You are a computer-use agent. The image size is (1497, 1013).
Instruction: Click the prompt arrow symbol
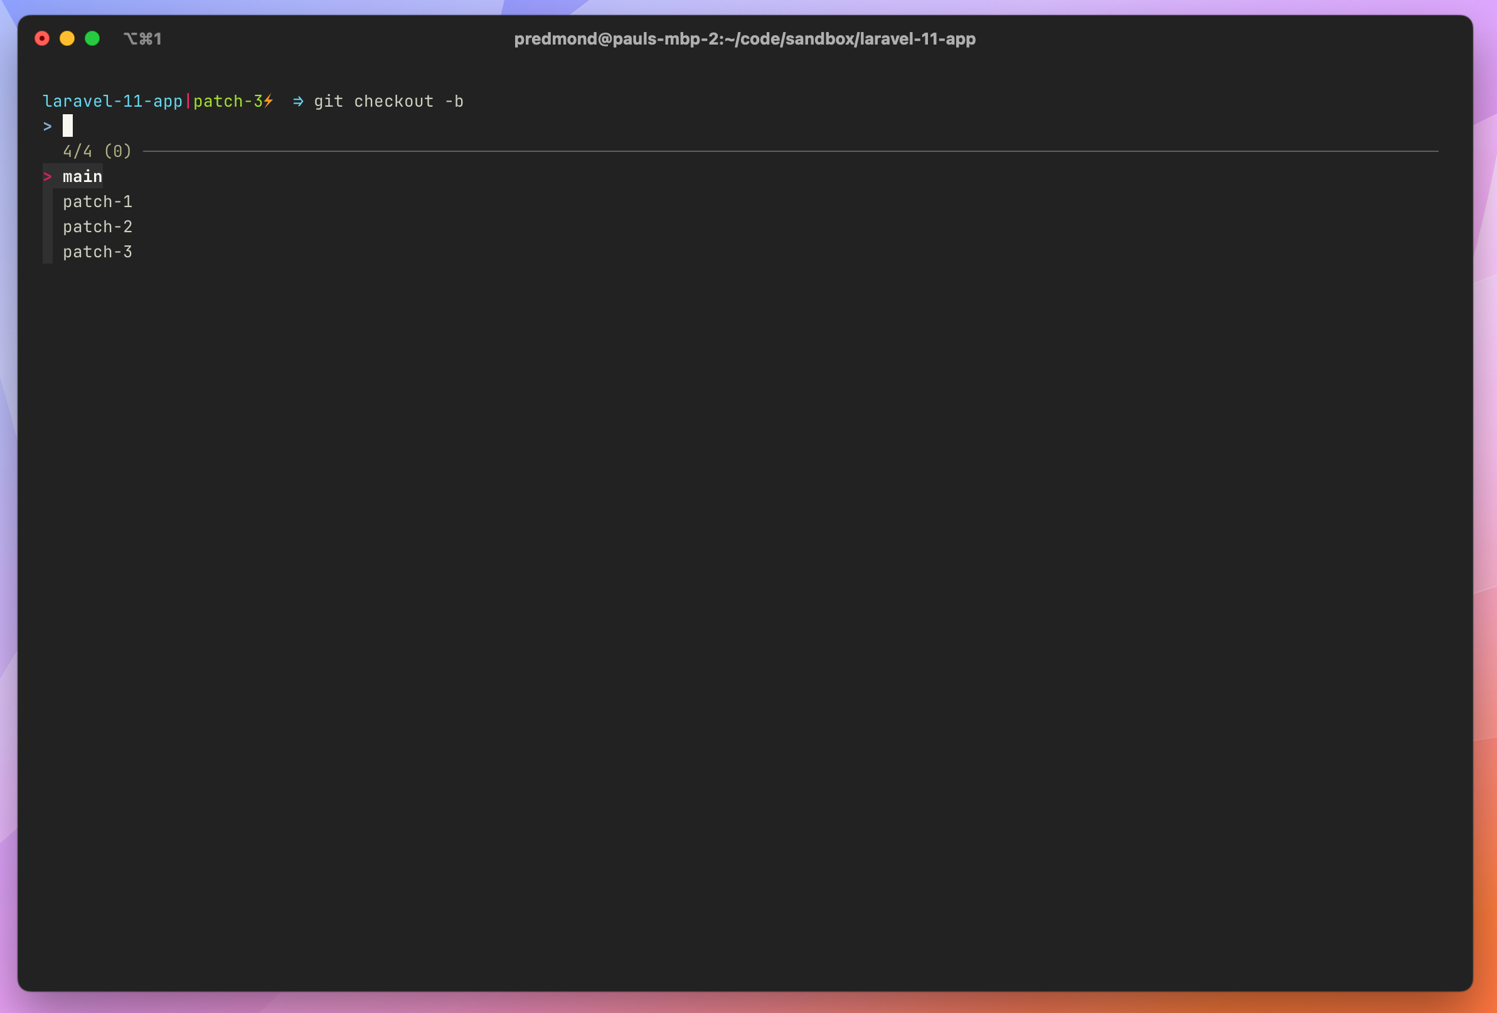[x=298, y=102]
